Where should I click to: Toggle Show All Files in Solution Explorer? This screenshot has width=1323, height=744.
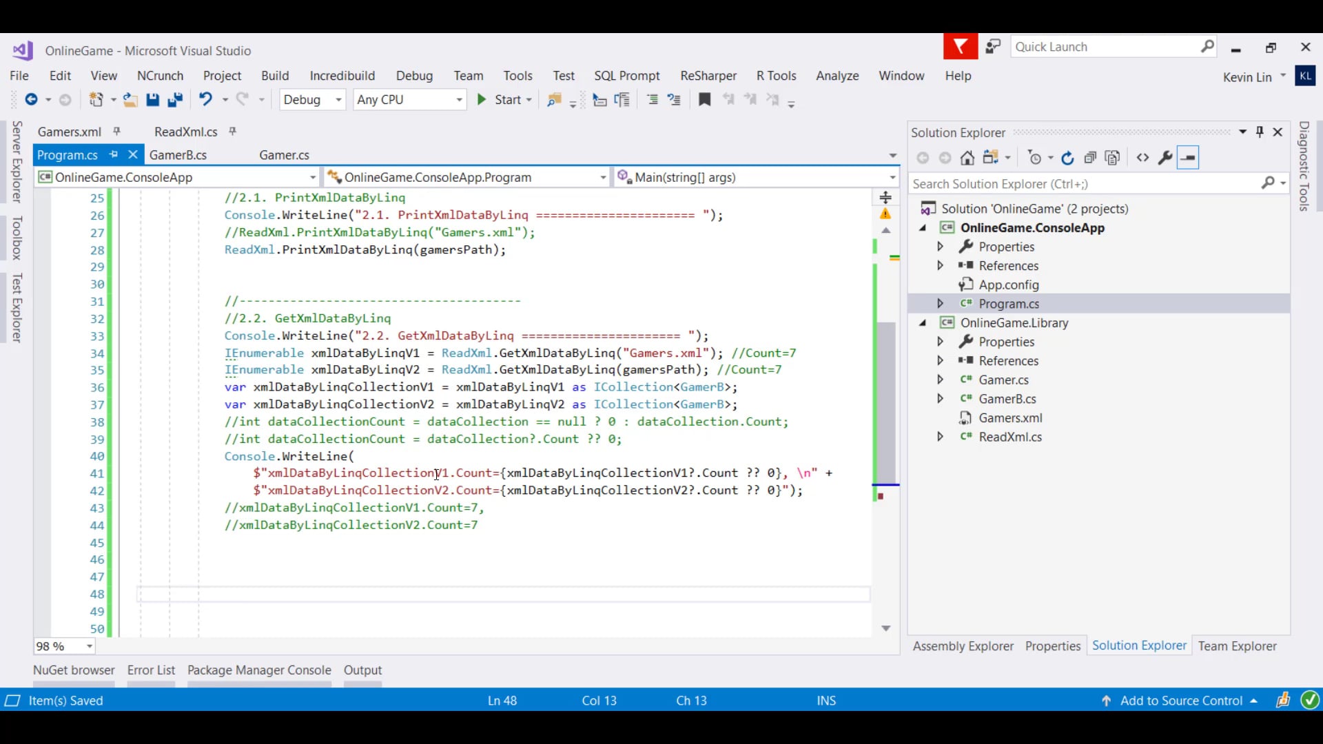(x=1112, y=158)
